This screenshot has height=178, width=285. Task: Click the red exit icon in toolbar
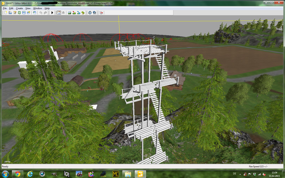coord(101,12)
